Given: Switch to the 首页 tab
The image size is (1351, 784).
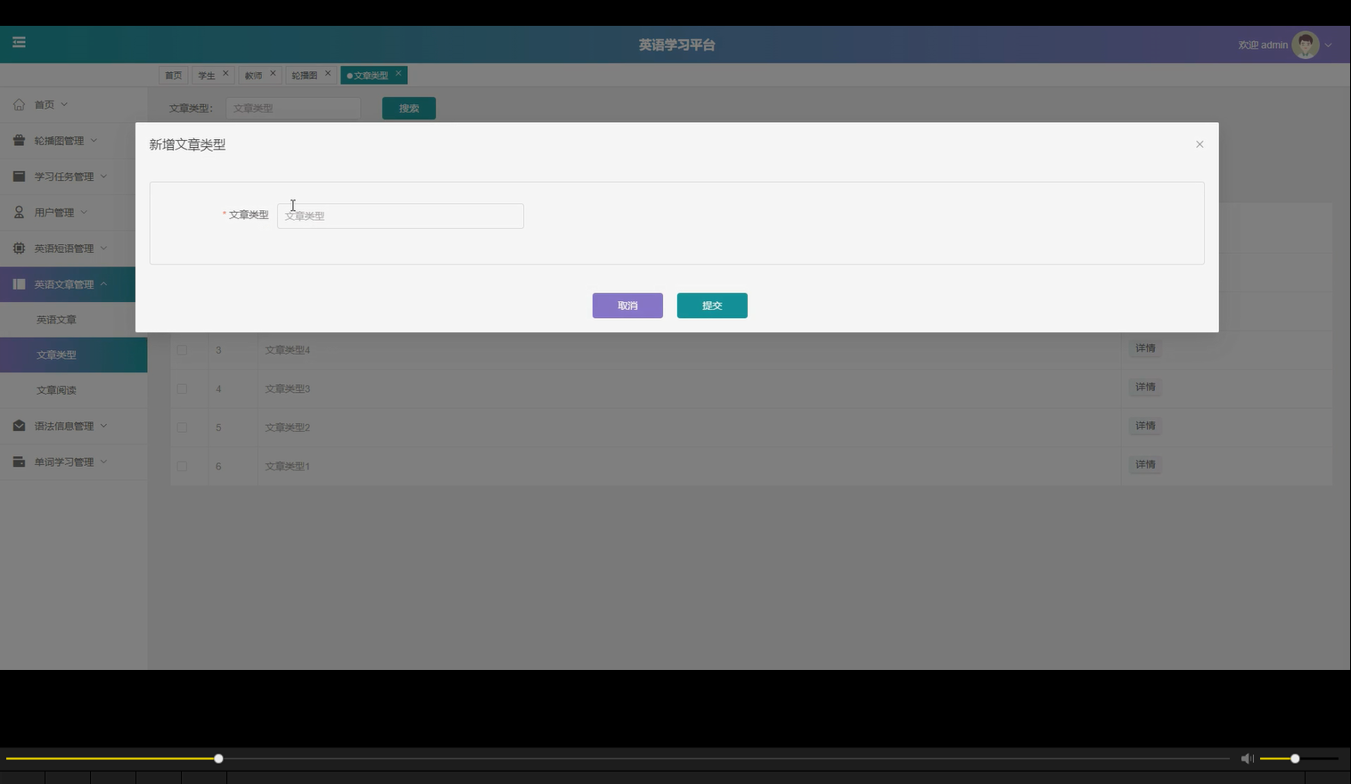Looking at the screenshot, I should pyautogui.click(x=173, y=76).
